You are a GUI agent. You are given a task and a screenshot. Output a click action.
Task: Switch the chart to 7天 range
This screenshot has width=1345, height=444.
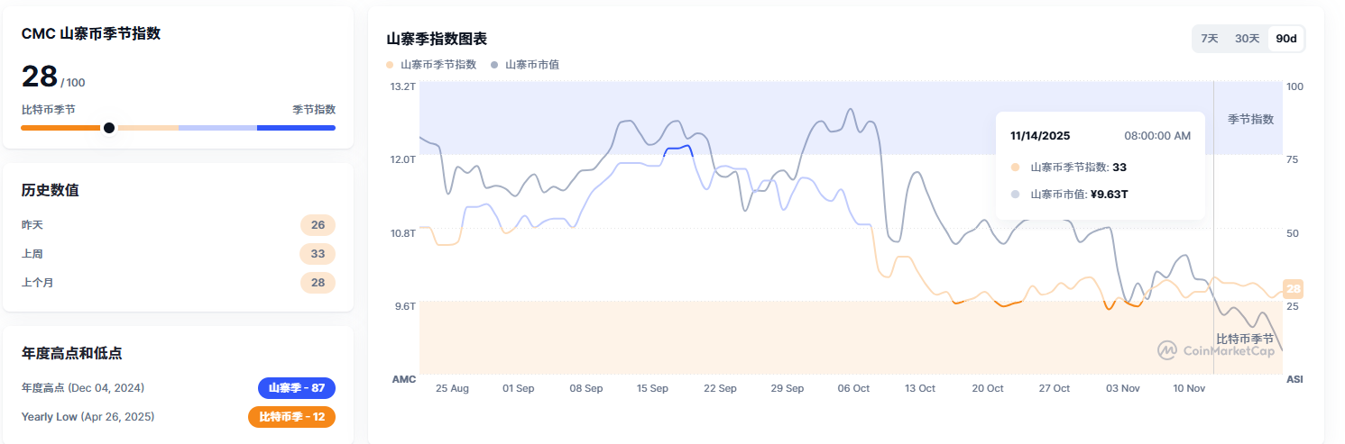point(1210,39)
